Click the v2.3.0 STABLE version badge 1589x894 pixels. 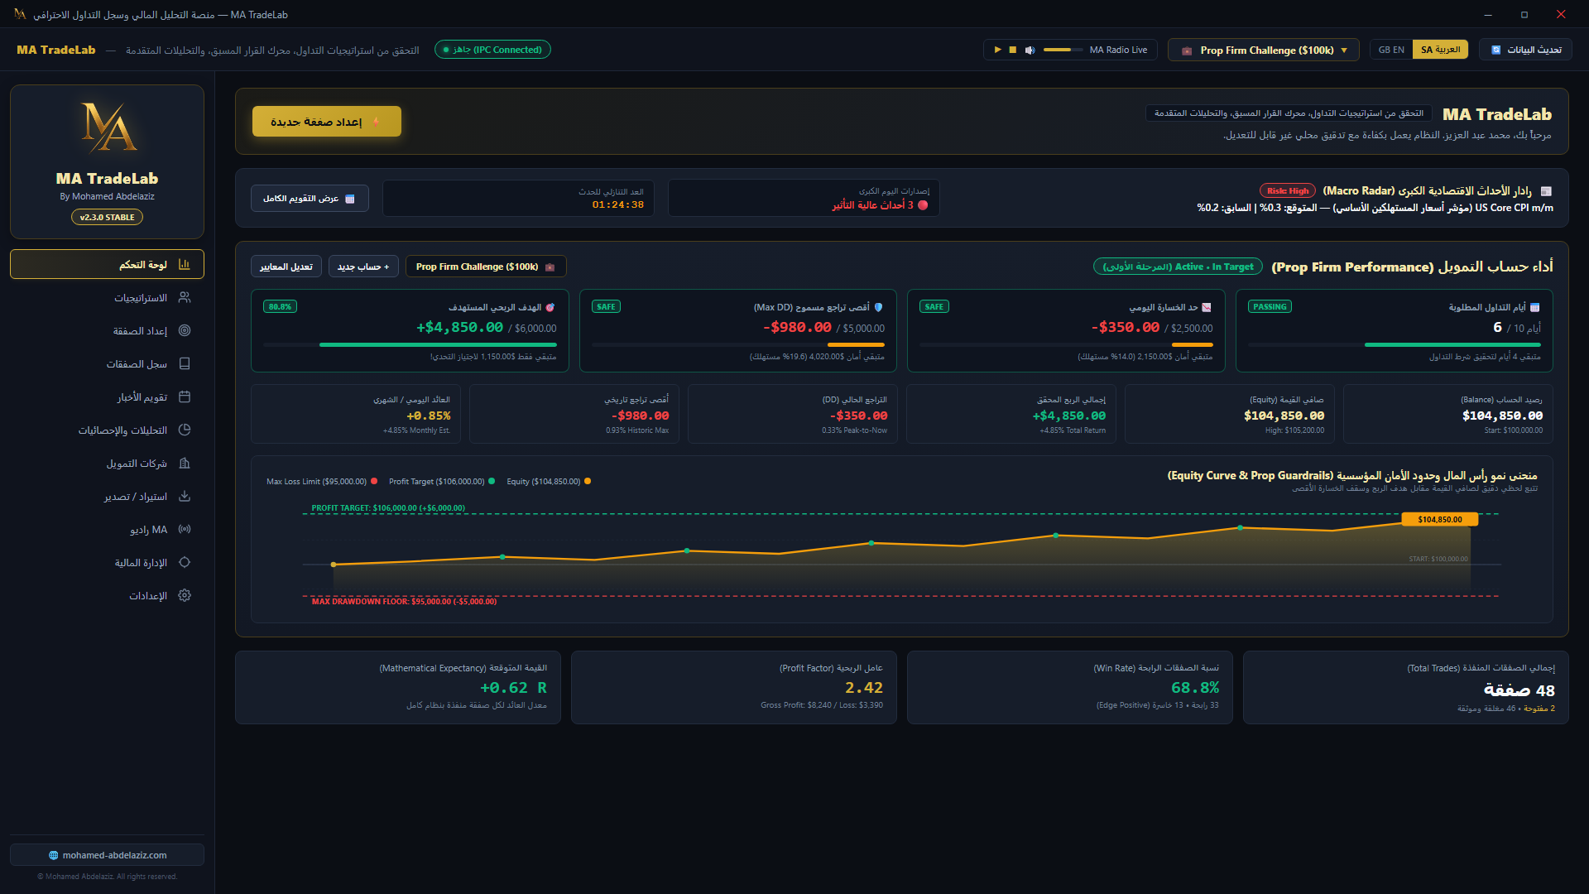pos(107,218)
